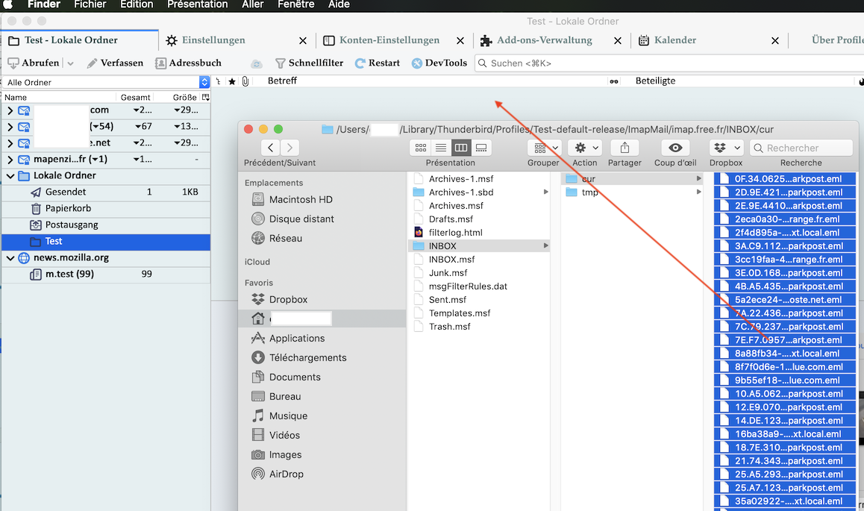Click the attachment column header icon
Viewport: 864px width, 511px height.
coord(245,81)
